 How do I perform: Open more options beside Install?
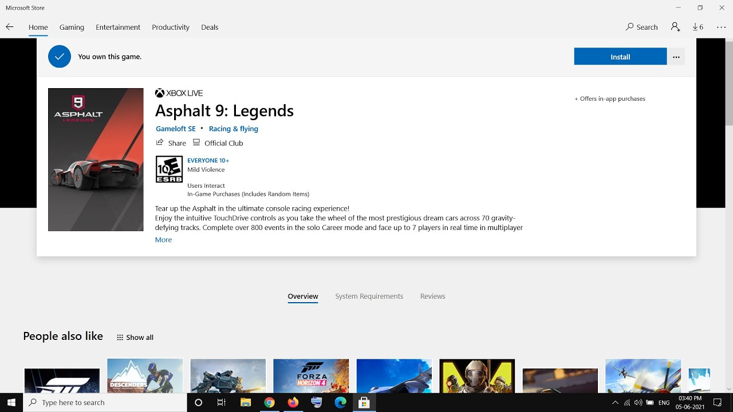coord(676,57)
